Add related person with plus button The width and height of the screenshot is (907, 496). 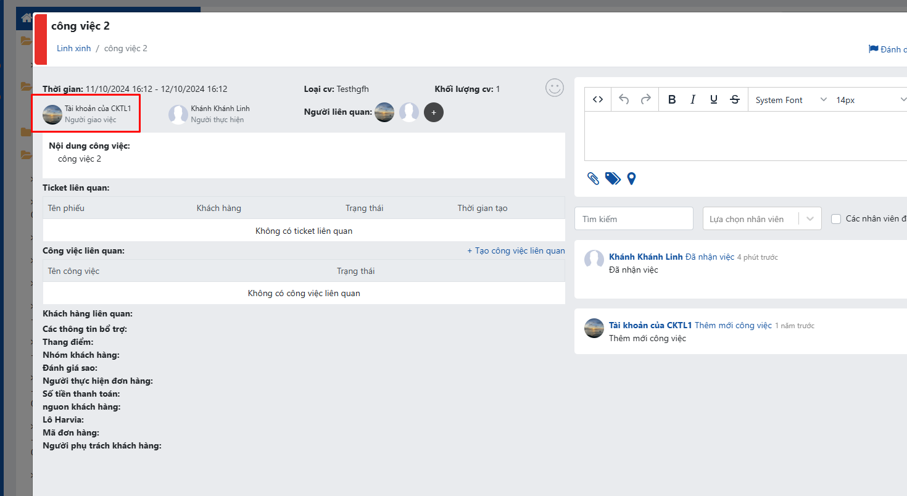click(434, 112)
